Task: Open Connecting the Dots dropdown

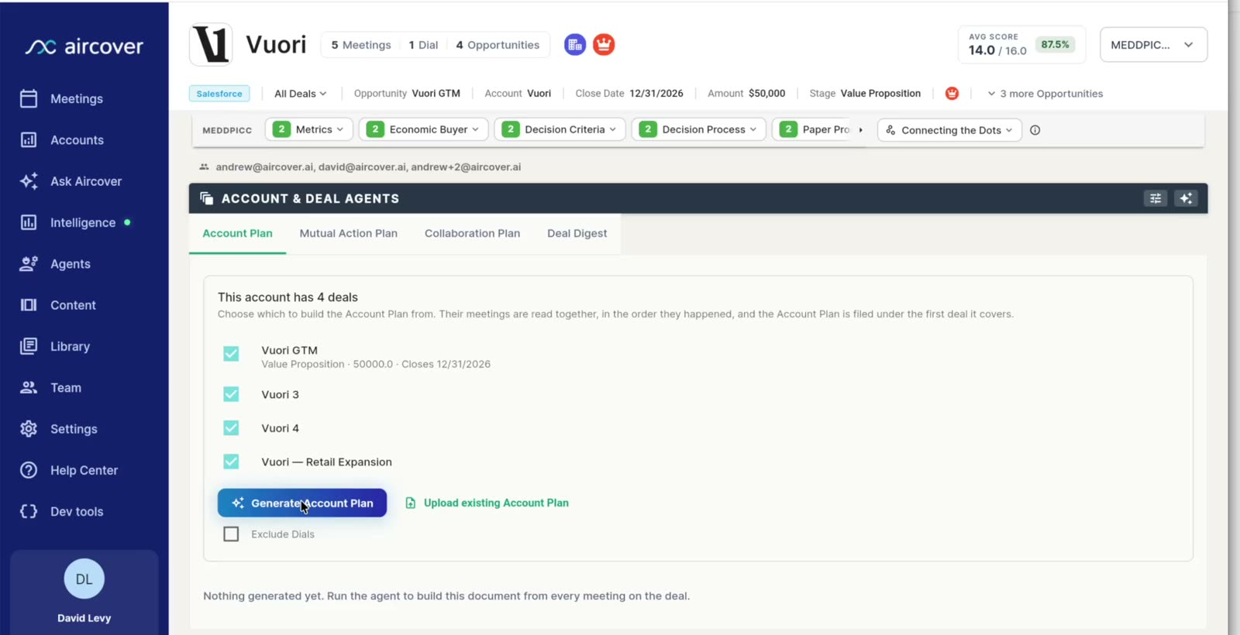Action: tap(949, 130)
